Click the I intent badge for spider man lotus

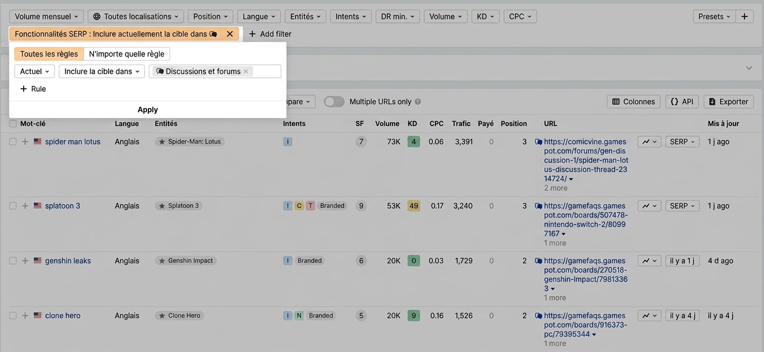(x=287, y=142)
